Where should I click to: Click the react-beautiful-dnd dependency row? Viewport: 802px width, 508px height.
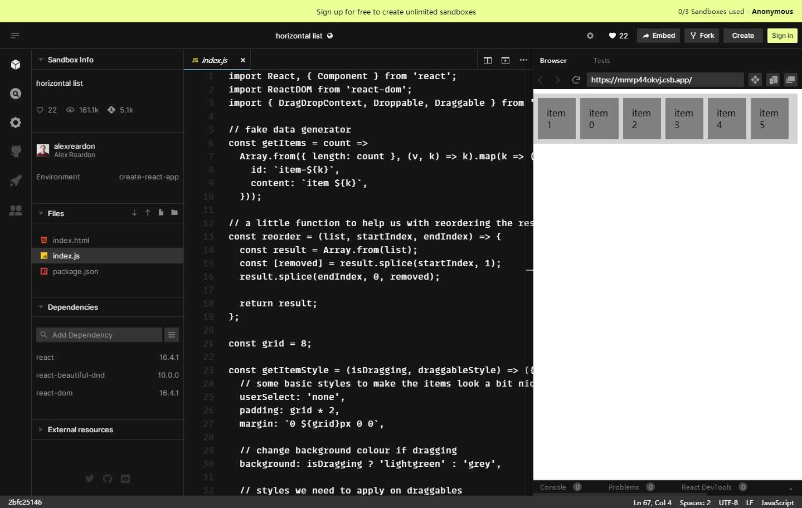[x=108, y=375]
